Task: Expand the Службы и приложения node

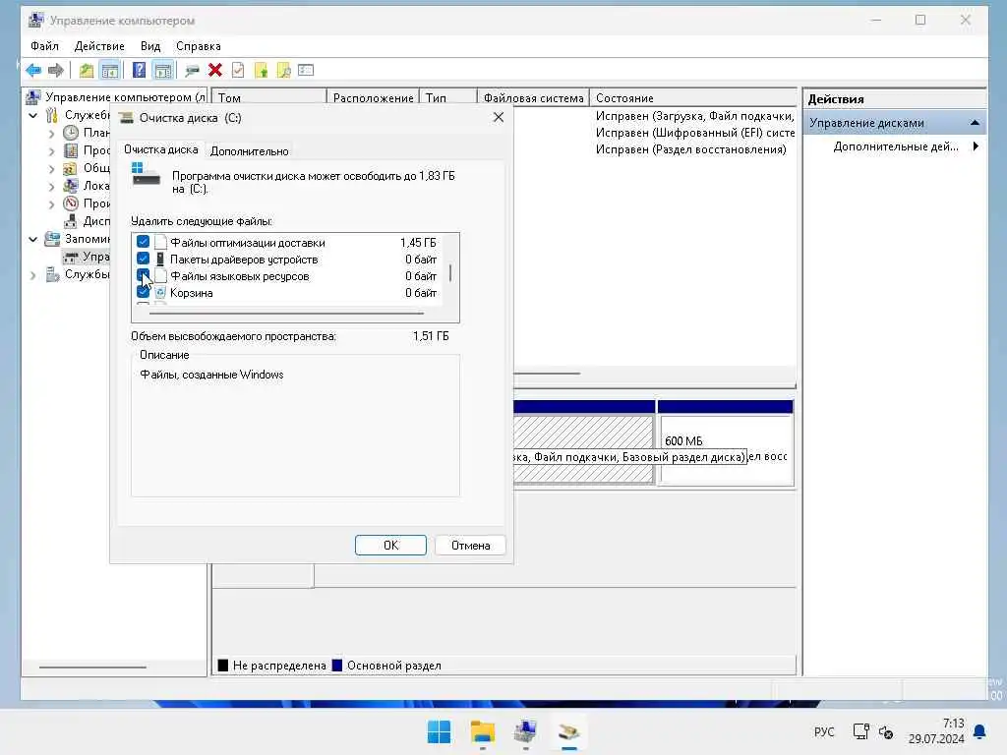Action: pos(33,275)
